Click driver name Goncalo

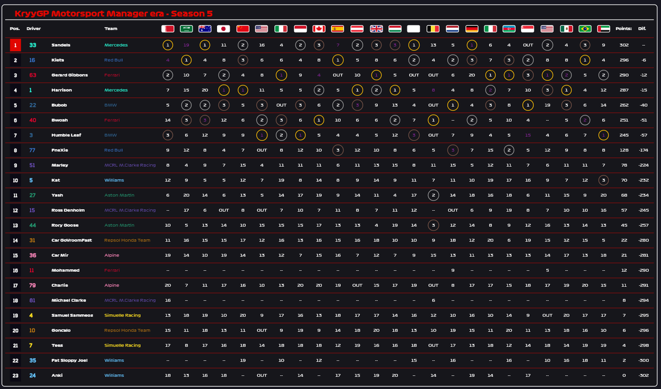(x=61, y=330)
